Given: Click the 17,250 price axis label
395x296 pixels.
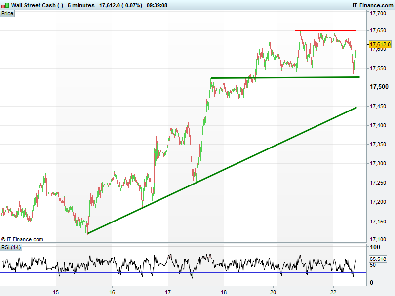Looking at the screenshot, I should [x=378, y=183].
